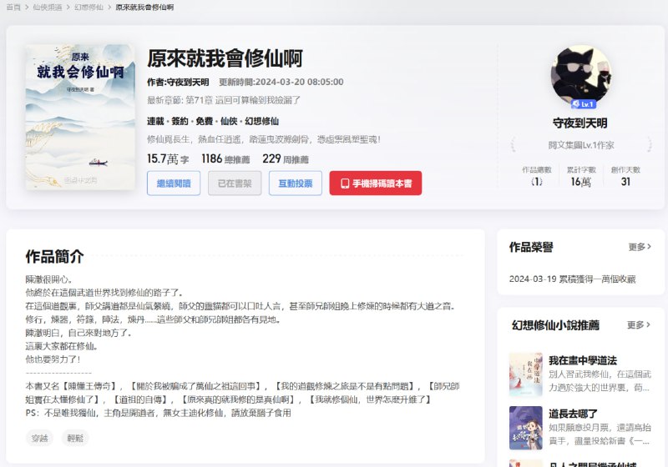
Task: Click the book cover thumbnail 原來就我會修仙啊
Action: point(80,117)
